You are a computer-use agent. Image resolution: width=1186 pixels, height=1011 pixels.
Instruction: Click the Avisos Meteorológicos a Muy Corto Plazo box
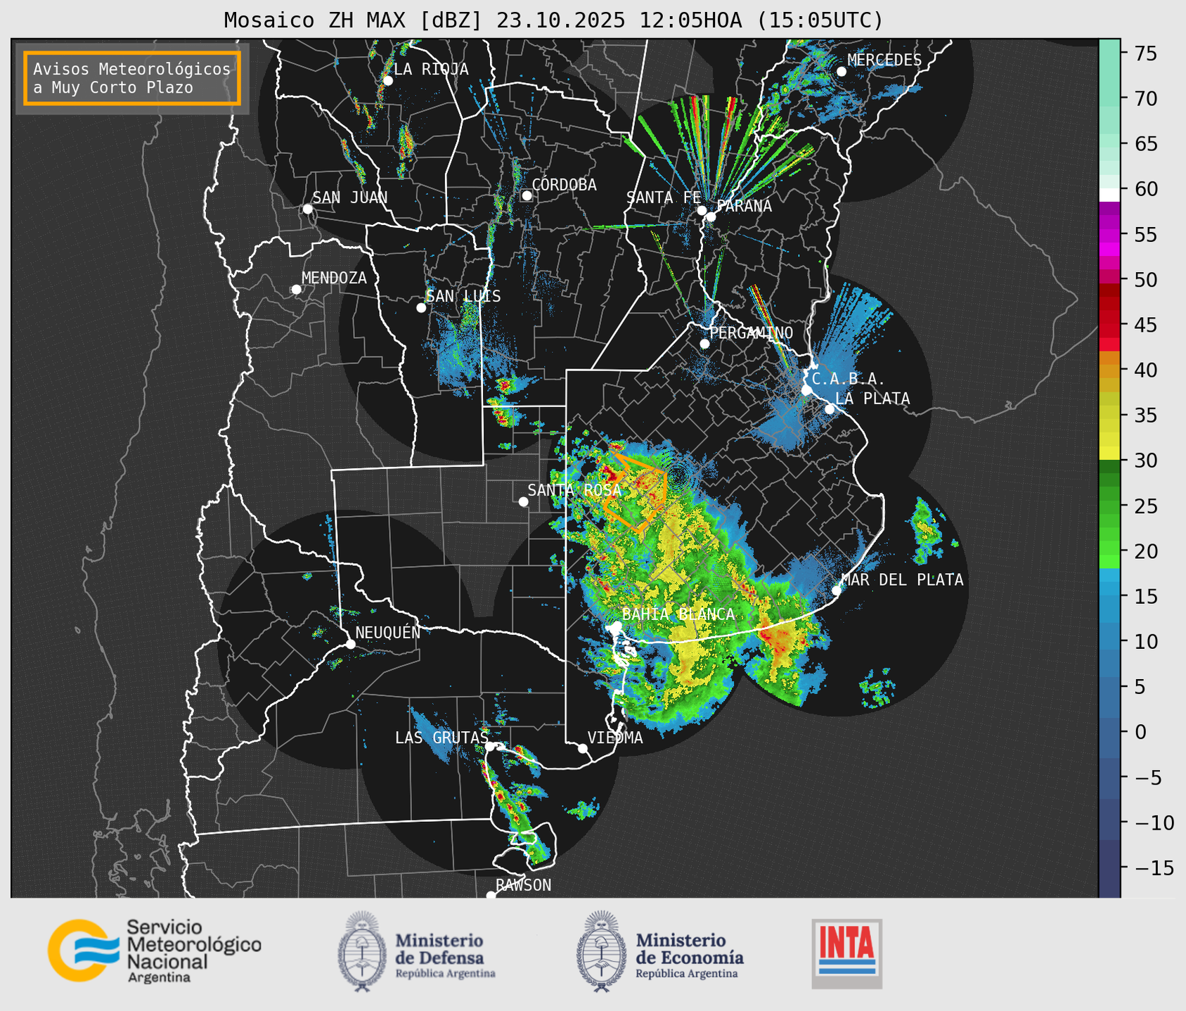pos(132,78)
